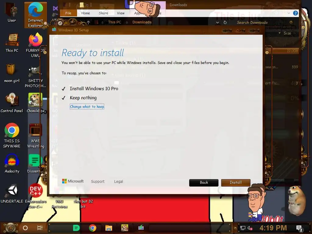Open the notification center with 2 alerts
Screen dimensions: 312x234
point(299,229)
